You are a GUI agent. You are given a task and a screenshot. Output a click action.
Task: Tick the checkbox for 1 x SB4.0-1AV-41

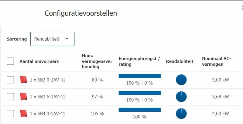pyautogui.click(x=10, y=114)
